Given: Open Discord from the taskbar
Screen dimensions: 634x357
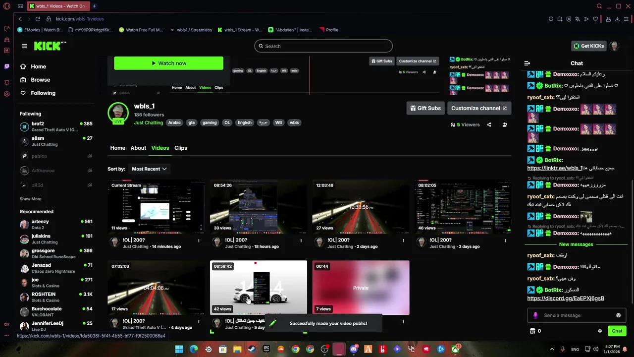Looking at the screenshot, I should pyautogui.click(x=354, y=349).
